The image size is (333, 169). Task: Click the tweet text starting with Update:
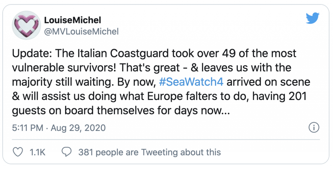point(161,82)
